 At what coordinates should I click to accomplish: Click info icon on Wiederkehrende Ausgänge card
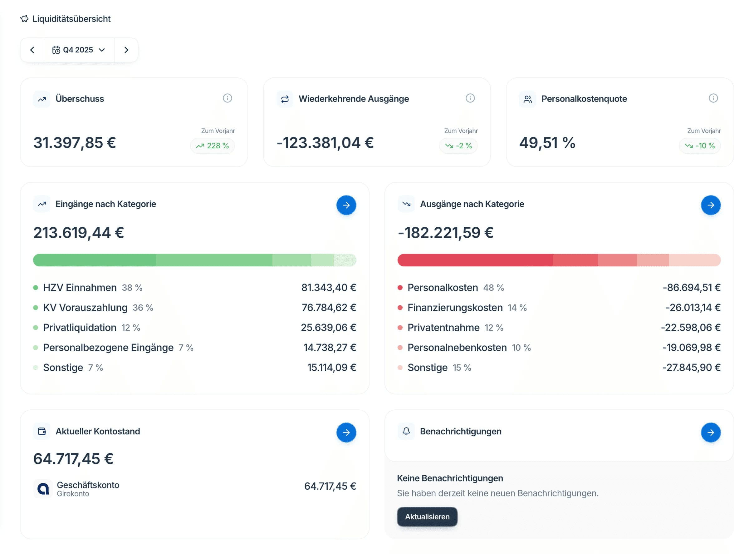point(470,98)
